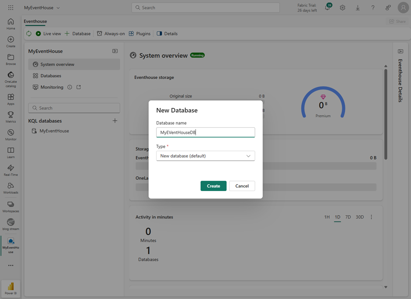Toggle the Details pane button
Image resolution: width=411 pixels, height=299 pixels.
point(167,34)
